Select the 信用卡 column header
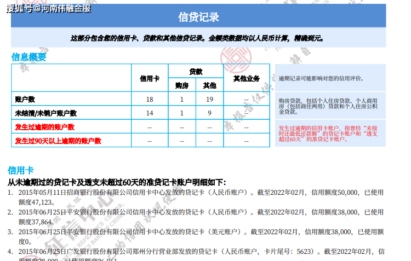 tap(150, 79)
